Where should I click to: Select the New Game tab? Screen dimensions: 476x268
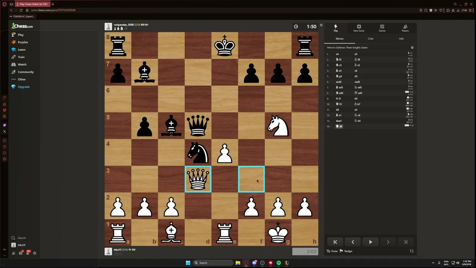click(359, 28)
